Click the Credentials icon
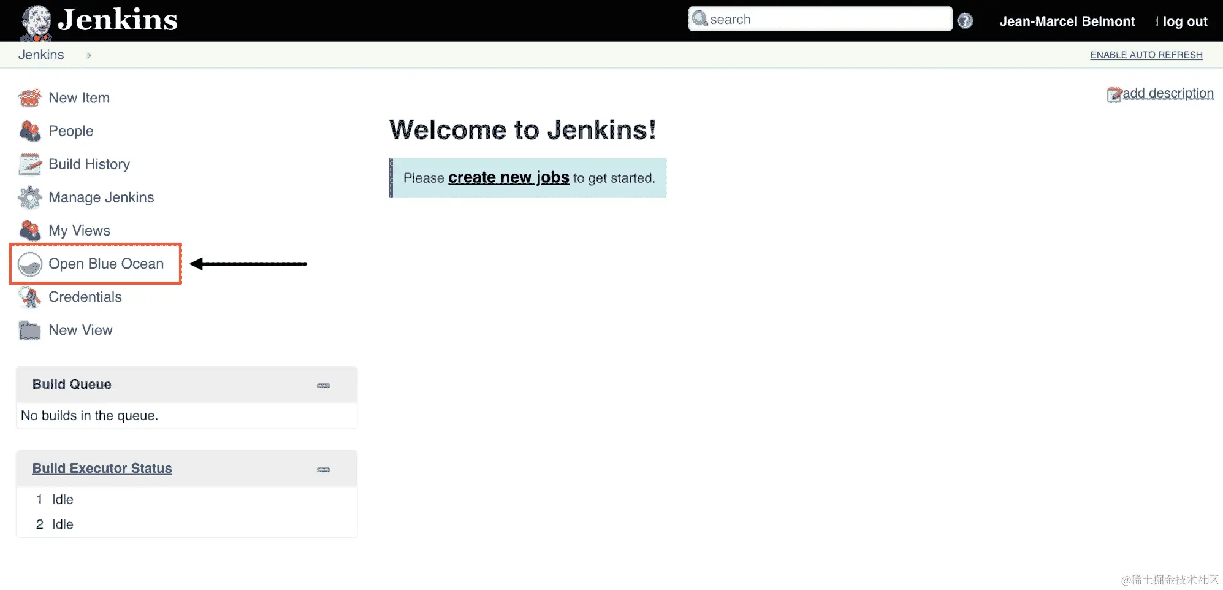Viewport: 1223px width, 590px height. 29,297
